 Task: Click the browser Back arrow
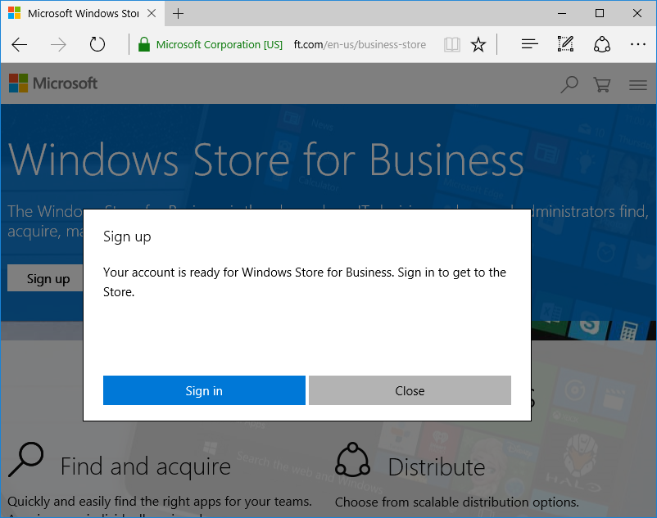[20, 45]
